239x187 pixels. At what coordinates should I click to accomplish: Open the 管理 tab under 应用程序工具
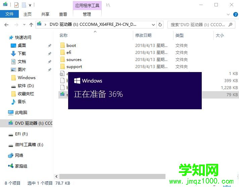tap(87, 14)
